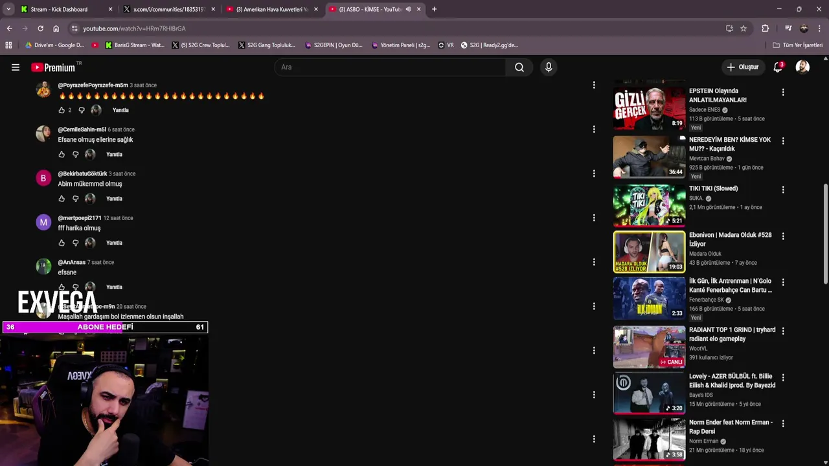829x466 pixels.
Task: Open @AnAnsas channel link
Action: tap(71, 262)
